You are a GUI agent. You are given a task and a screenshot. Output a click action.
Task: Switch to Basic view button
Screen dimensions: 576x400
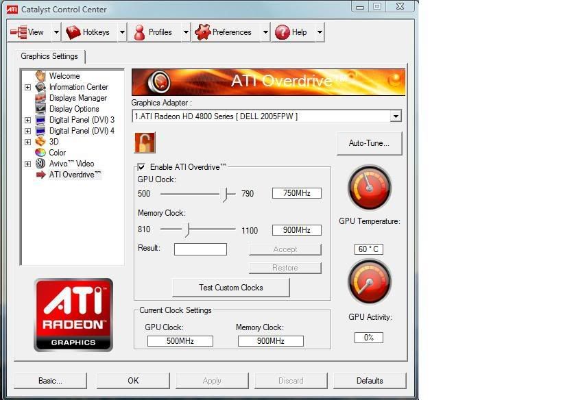(x=50, y=381)
